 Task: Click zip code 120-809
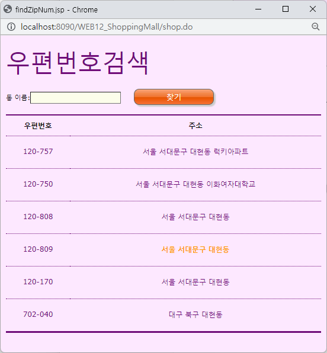(x=38, y=249)
